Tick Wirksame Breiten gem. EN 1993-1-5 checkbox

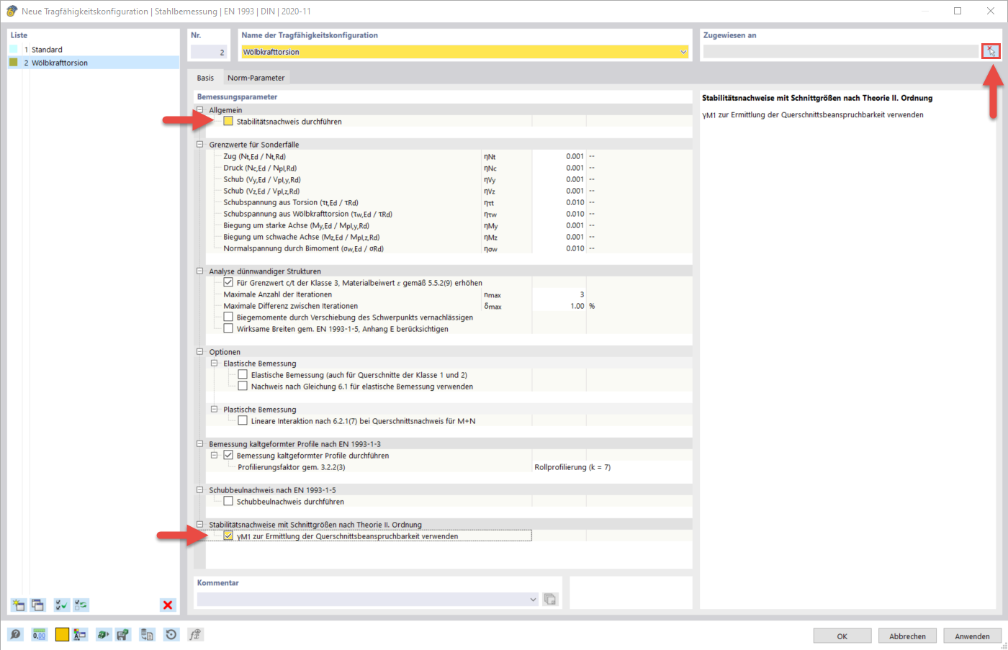coord(228,328)
